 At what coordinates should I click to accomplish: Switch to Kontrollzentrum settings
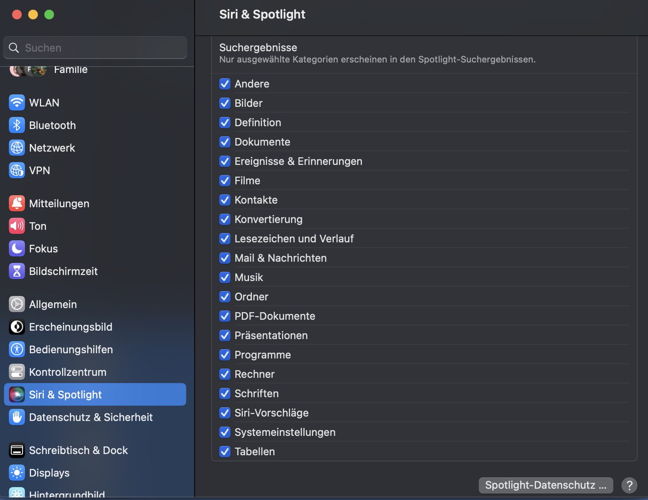(x=68, y=372)
